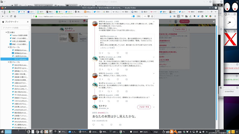239x134 pixels.
Task: Go back with Firefox back arrow
Action: pyautogui.click(x=3, y=16)
